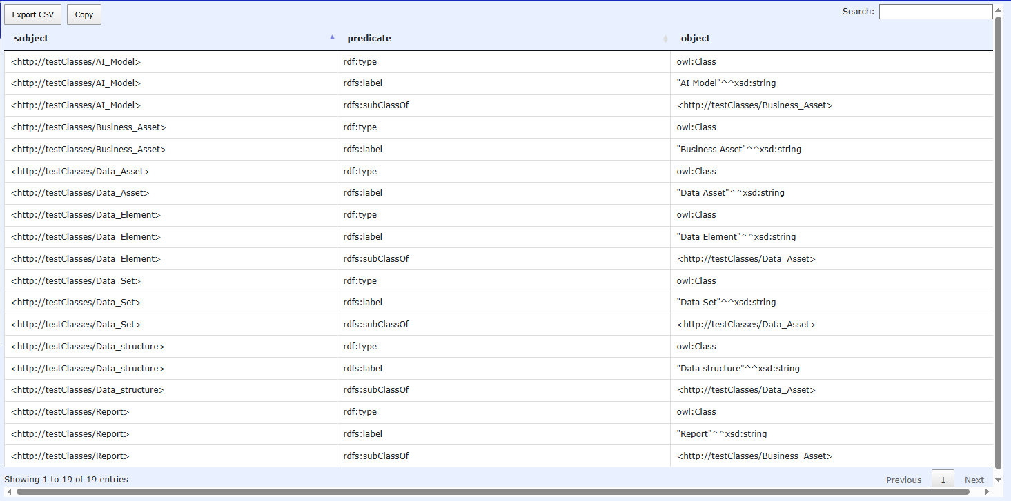Select AI_Model subject in the rdf:type row
The image size is (1011, 501).
[76, 61]
